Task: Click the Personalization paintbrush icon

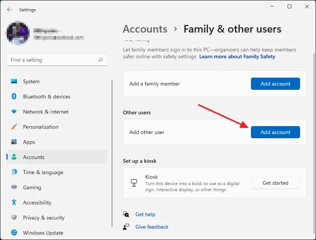Action: coord(14,127)
